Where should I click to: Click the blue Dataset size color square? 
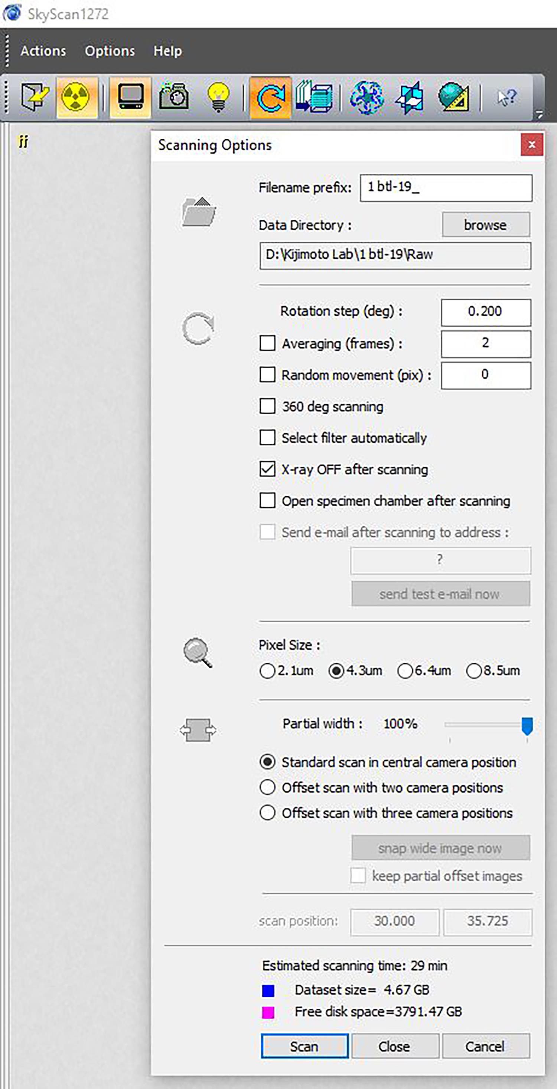pos(268,990)
